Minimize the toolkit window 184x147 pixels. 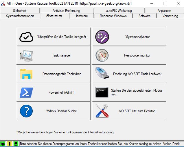coord(152,3)
